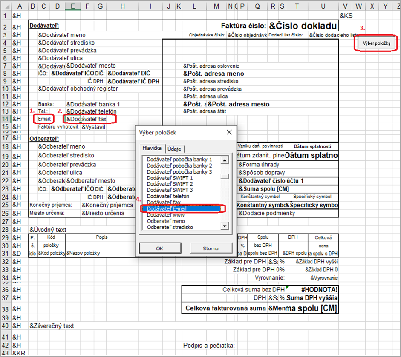Screen dimensions: 401x357
Task: Click the '&Dodávateľ IČ DPH' cell
Action: 133,81
